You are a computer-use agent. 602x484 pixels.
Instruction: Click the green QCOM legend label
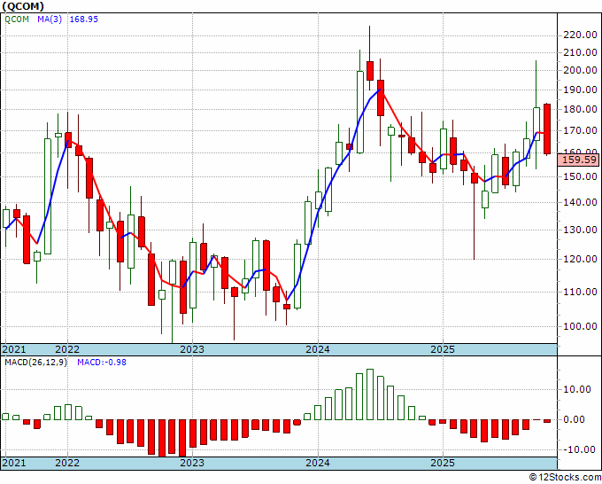pos(17,19)
